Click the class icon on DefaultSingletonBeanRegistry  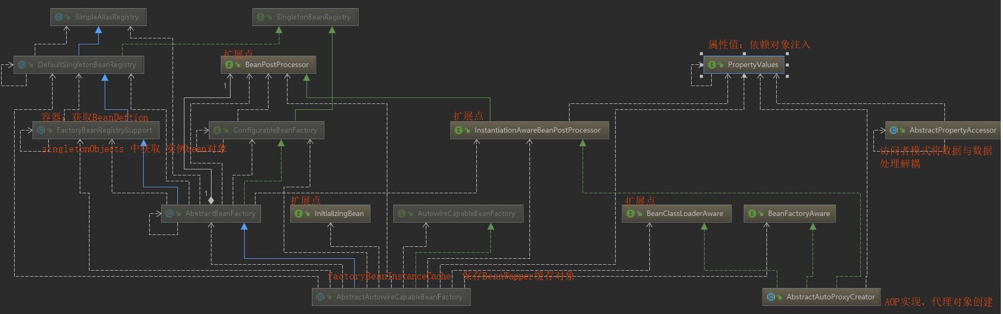(x=22, y=64)
